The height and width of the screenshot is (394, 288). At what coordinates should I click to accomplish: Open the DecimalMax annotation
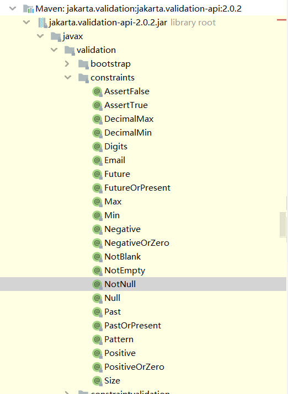[x=129, y=119]
